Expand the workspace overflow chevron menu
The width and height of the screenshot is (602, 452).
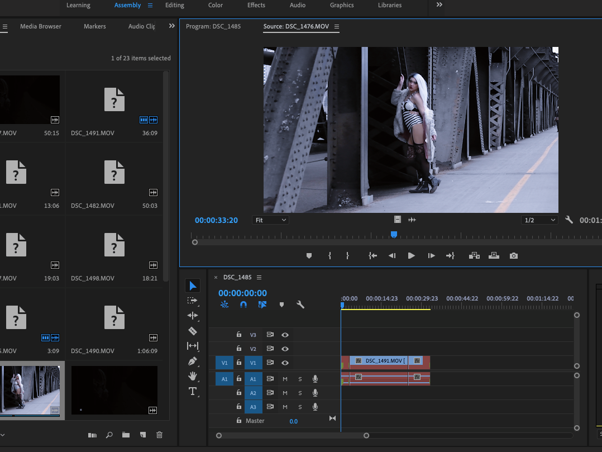pyautogui.click(x=439, y=5)
